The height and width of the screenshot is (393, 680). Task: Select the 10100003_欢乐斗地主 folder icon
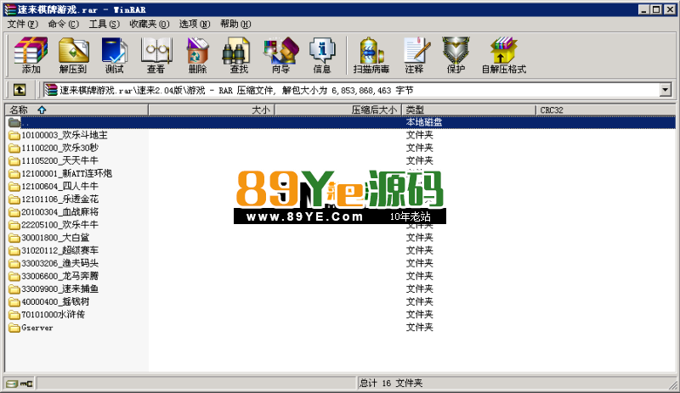tap(14, 135)
